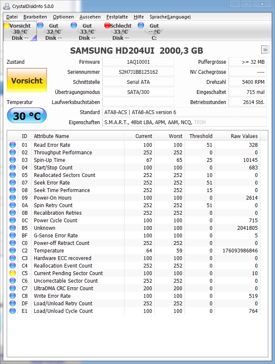This screenshot has width=275, height=364.
Task: Open the Hilfe menu
Action: click(x=138, y=17)
